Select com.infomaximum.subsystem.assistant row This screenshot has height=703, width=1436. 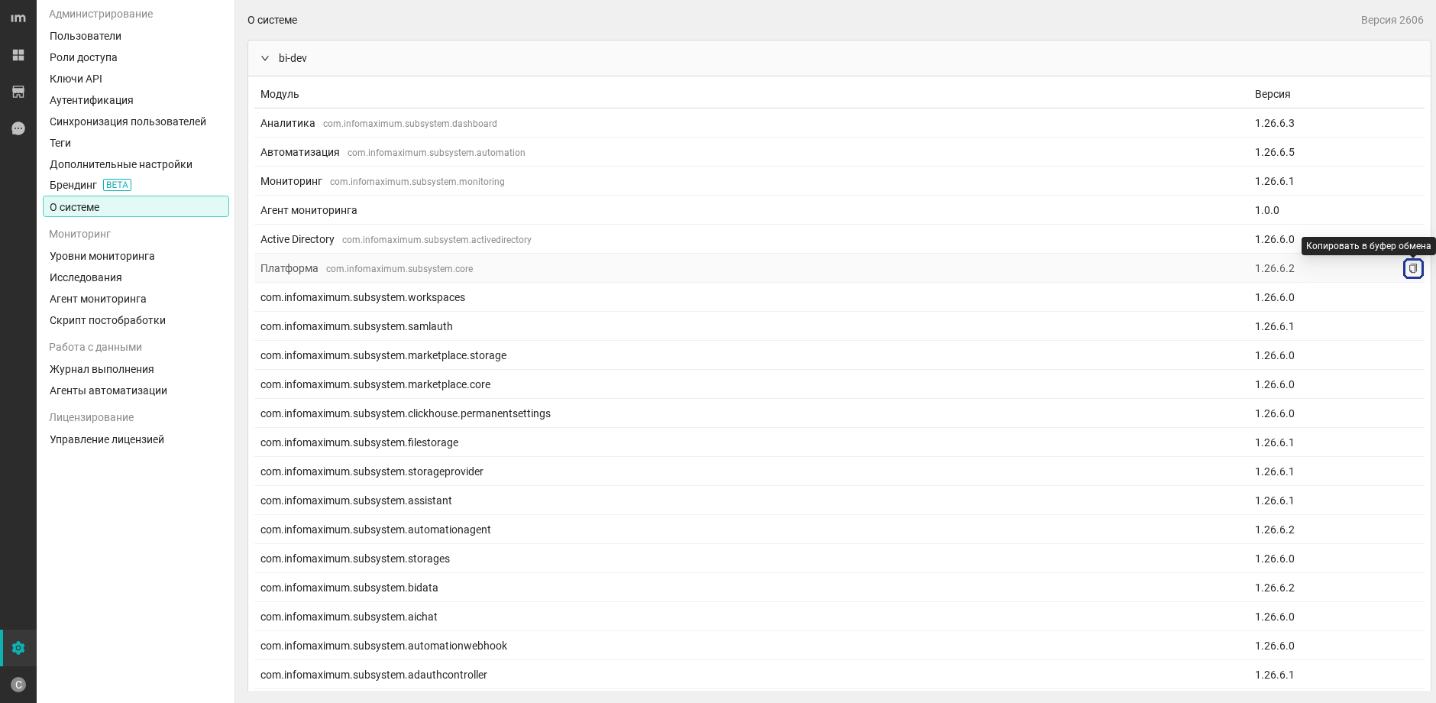tap(839, 501)
